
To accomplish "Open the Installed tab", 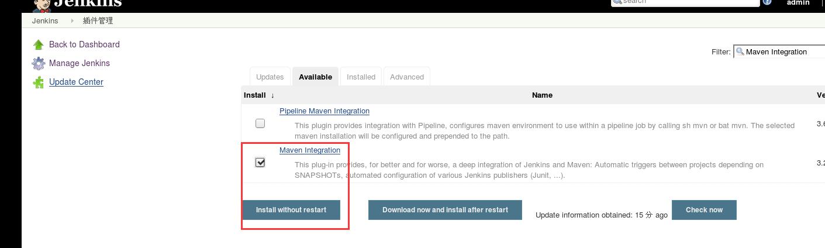I will coord(361,77).
